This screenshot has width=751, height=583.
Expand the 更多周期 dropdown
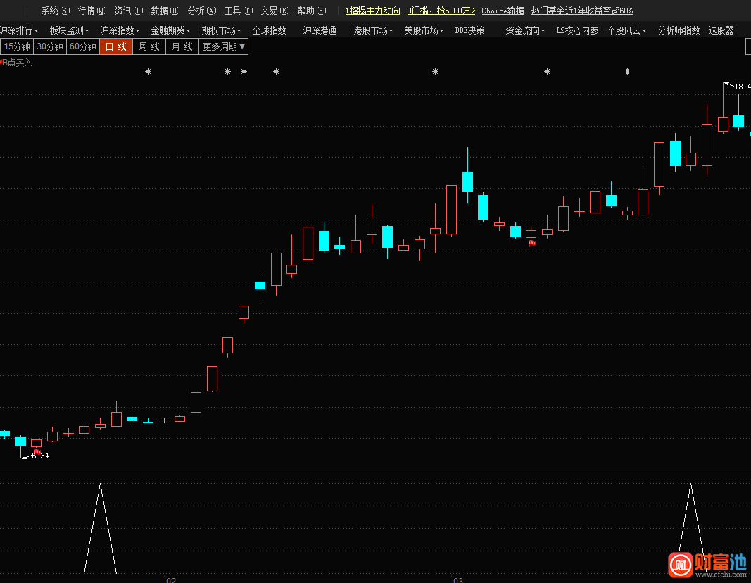coord(224,47)
